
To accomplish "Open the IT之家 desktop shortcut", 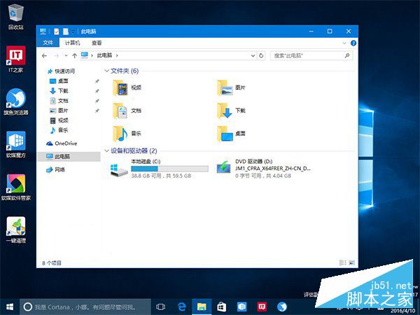I will click(x=16, y=59).
